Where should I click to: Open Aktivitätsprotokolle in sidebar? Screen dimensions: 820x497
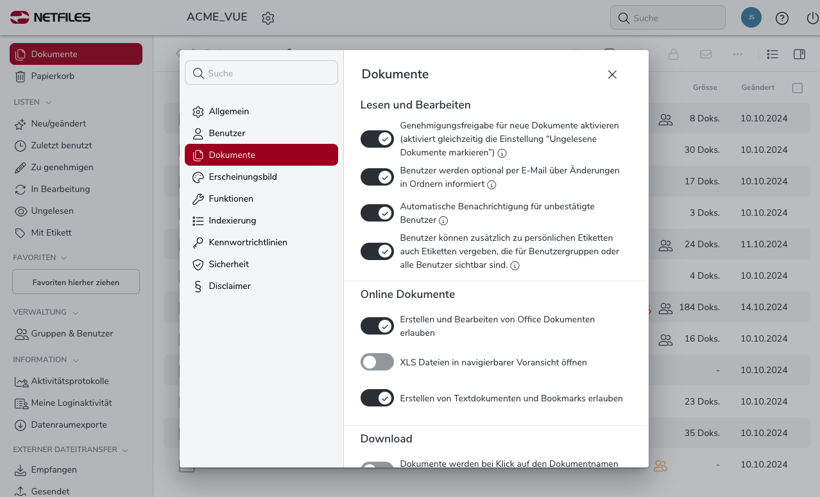[69, 381]
